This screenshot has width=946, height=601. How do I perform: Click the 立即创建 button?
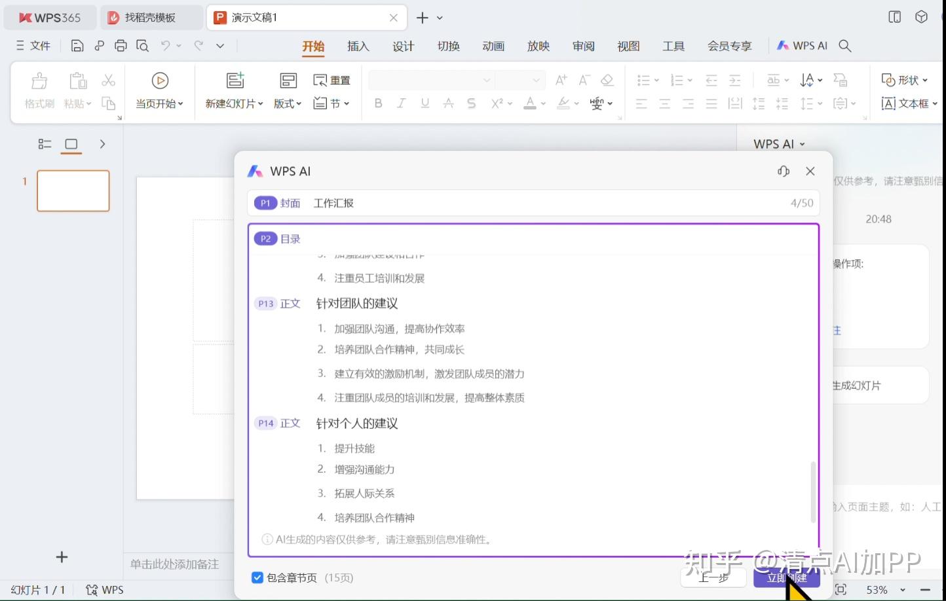[786, 578]
